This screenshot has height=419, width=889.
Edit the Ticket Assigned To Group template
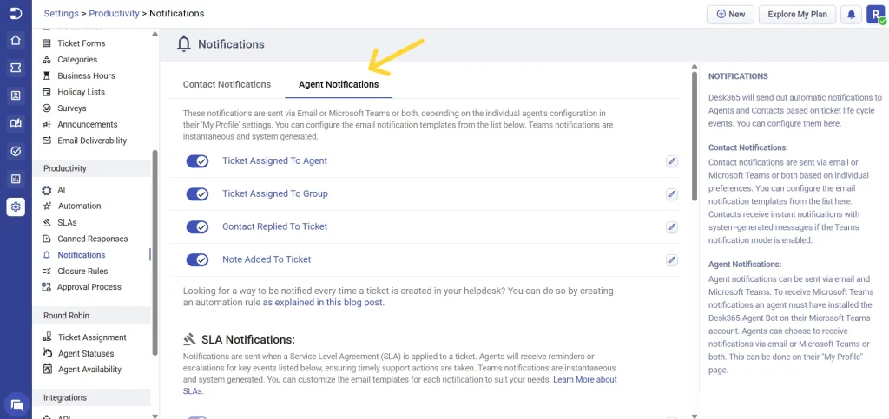pyautogui.click(x=672, y=194)
